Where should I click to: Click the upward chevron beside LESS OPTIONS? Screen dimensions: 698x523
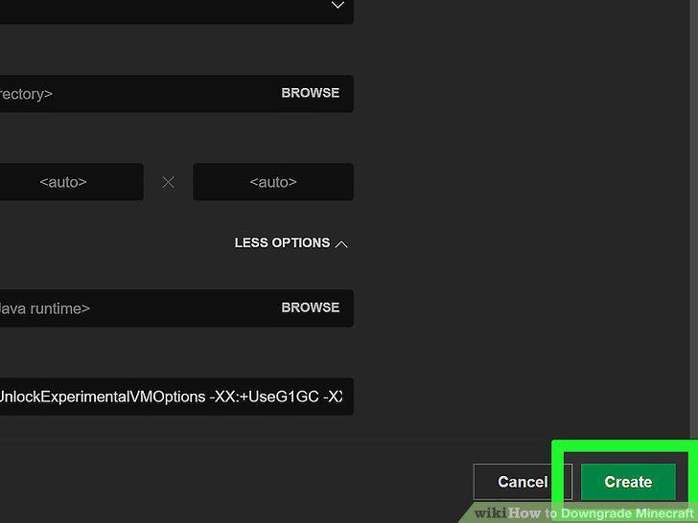pyautogui.click(x=341, y=244)
